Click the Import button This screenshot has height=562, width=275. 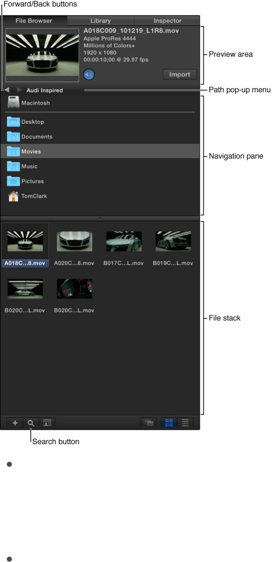click(180, 74)
